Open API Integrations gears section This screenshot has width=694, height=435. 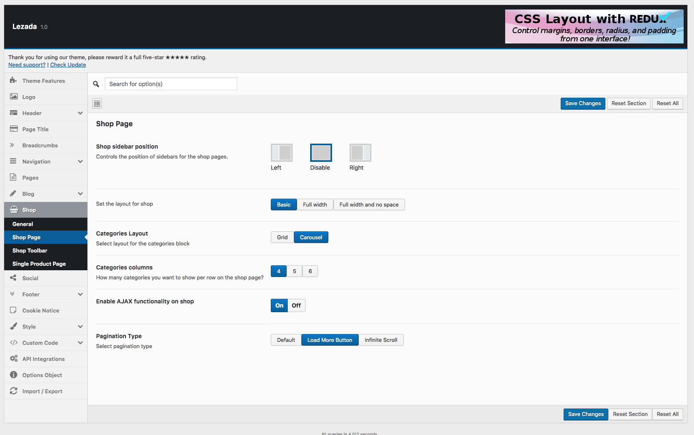point(43,359)
